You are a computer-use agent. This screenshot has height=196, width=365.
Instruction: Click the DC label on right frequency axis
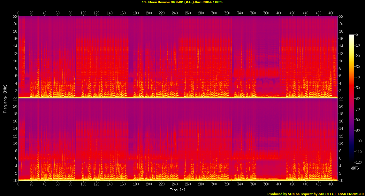coord(341,181)
